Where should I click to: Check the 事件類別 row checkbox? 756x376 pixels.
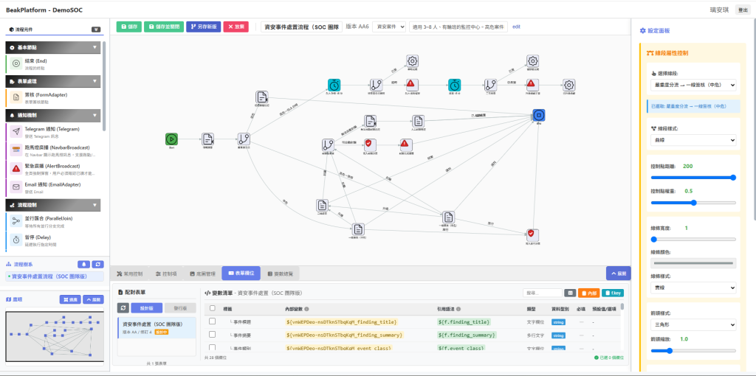212,347
